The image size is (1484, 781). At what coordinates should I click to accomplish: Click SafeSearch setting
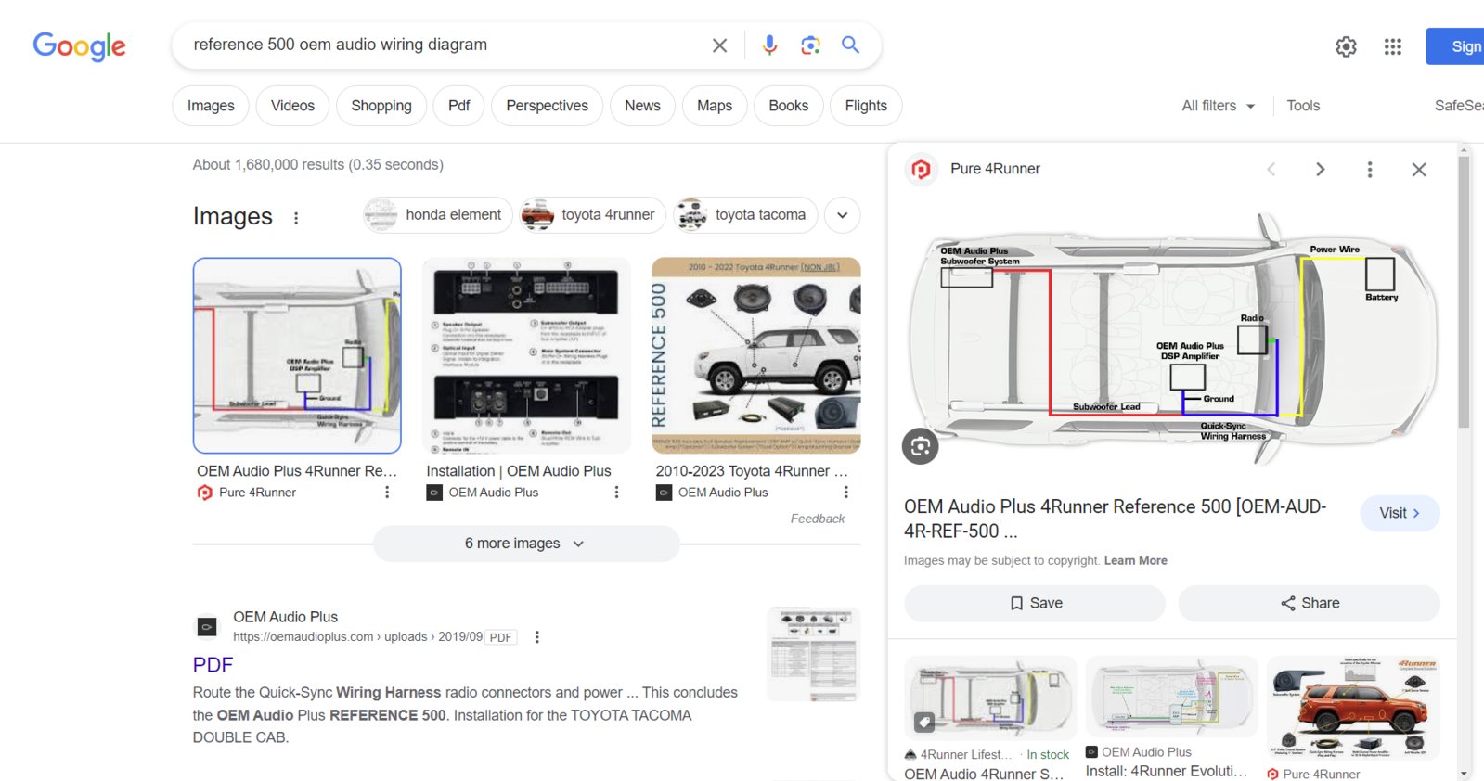pyautogui.click(x=1459, y=106)
